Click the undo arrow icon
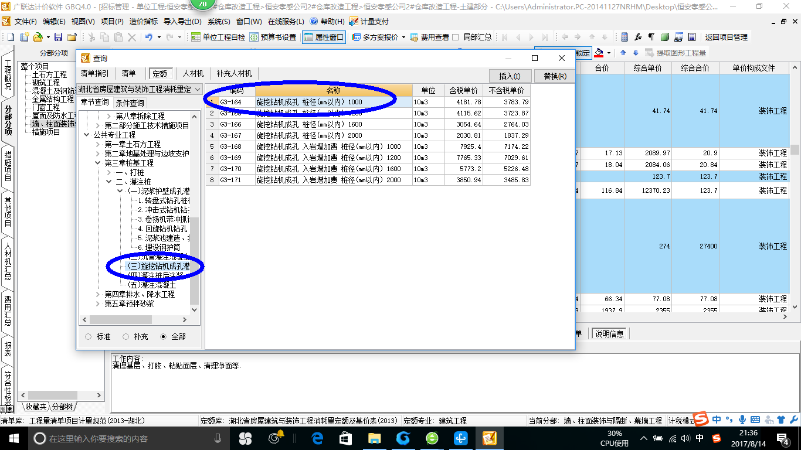 tap(149, 37)
